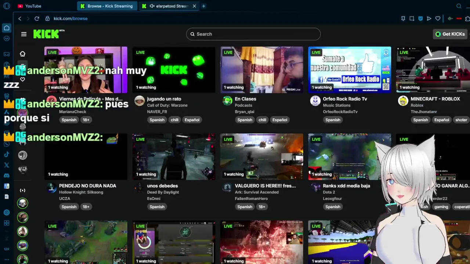
Task: Click 'shoter' tag under MINECRAFT - ROBLOX
Action: [x=461, y=120]
